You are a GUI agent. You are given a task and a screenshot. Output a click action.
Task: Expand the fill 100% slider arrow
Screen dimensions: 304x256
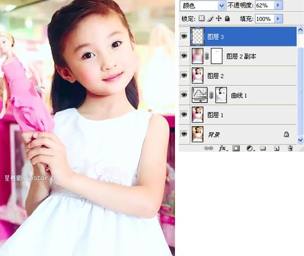pyautogui.click(x=278, y=19)
